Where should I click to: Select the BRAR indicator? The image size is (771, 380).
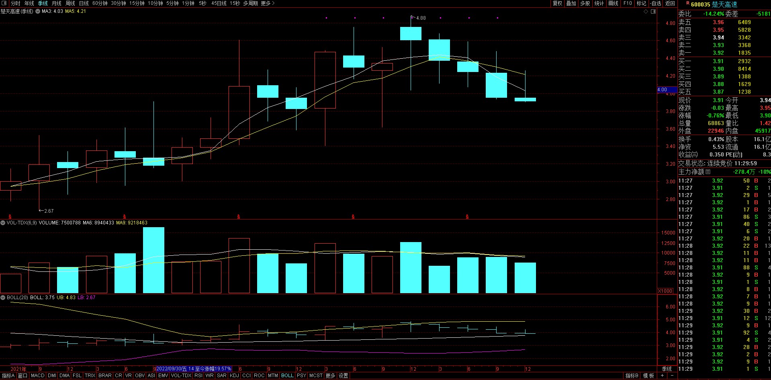[x=105, y=376]
